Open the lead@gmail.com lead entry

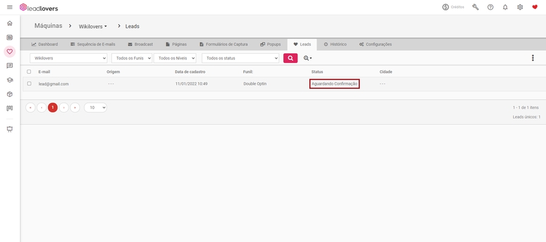point(53,83)
